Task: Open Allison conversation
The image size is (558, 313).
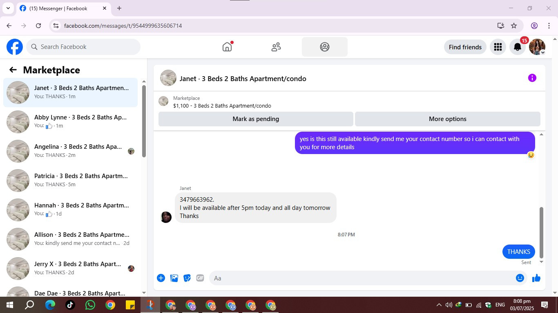Action: pos(71,239)
